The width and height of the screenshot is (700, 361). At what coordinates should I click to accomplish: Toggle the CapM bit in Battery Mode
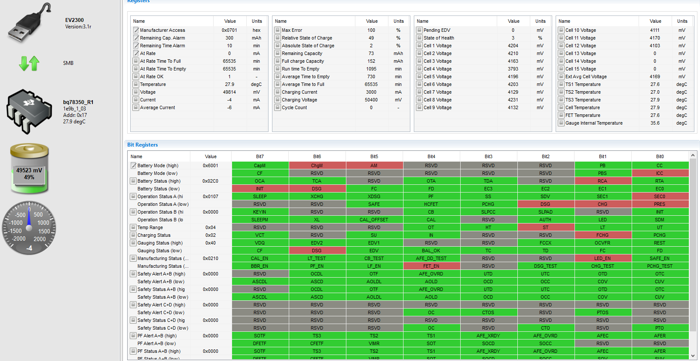click(x=260, y=165)
